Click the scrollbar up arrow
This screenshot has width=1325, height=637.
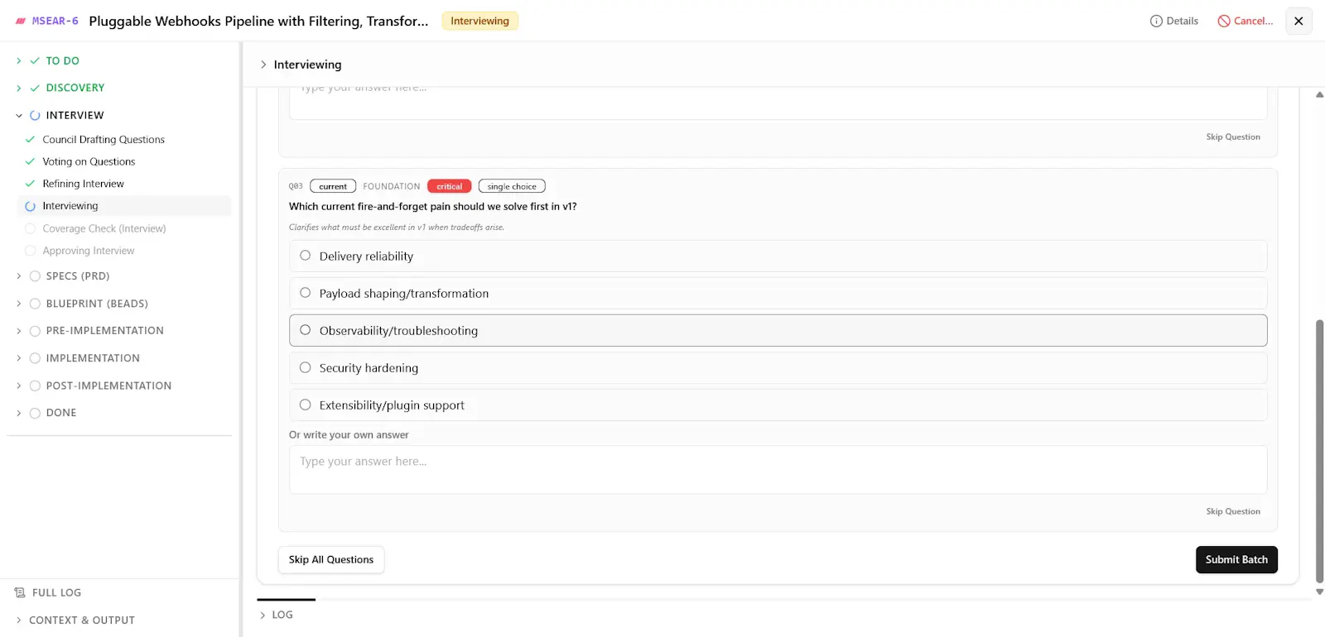point(1319,94)
